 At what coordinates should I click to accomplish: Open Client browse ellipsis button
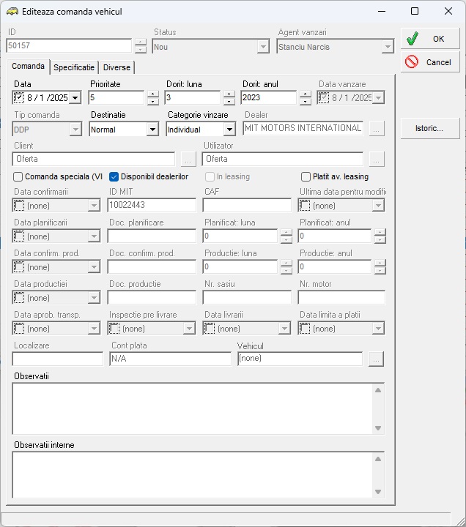coord(188,159)
